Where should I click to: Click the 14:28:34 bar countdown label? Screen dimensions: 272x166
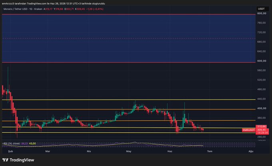262,133
